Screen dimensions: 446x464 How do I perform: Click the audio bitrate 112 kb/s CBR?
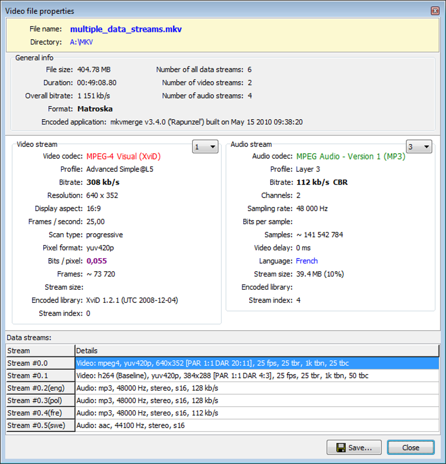[x=322, y=182]
